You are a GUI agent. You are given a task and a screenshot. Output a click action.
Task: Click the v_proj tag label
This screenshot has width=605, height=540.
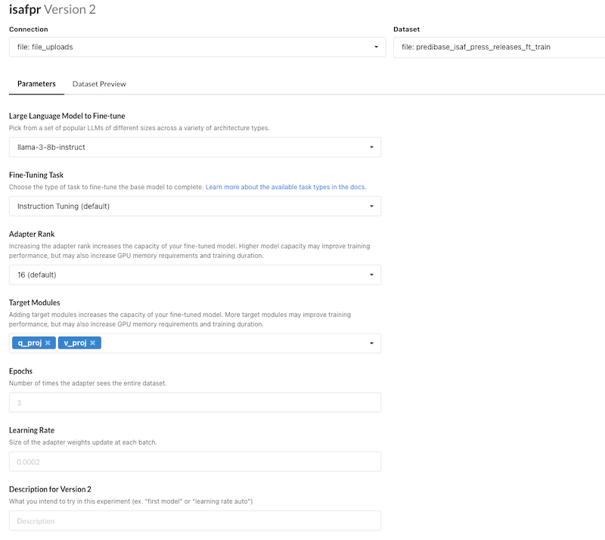click(74, 343)
